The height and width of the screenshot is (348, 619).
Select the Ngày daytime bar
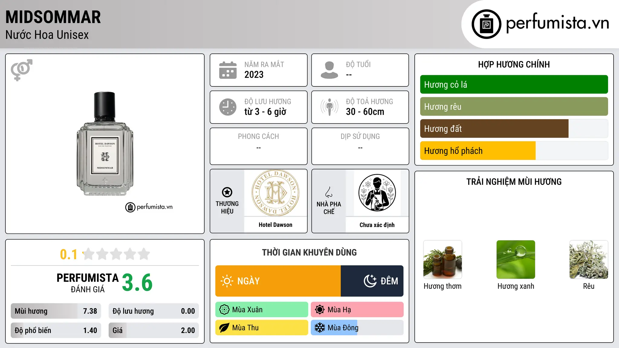(x=278, y=281)
